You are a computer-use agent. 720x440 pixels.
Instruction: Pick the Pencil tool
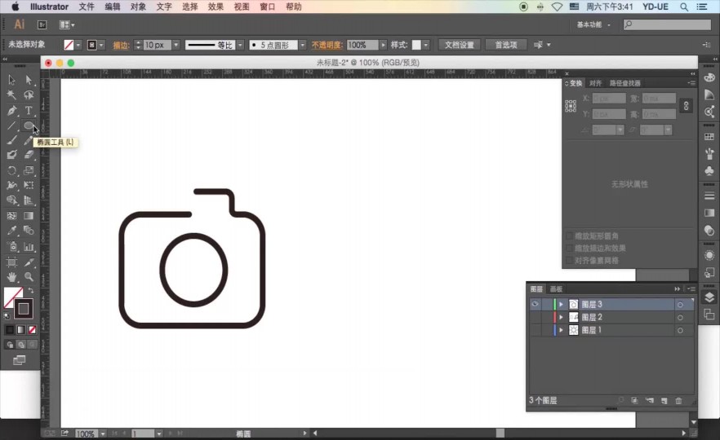pyautogui.click(x=29, y=140)
